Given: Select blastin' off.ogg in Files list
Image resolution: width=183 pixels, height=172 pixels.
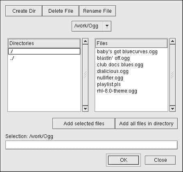Looking at the screenshot, I should (113, 58).
